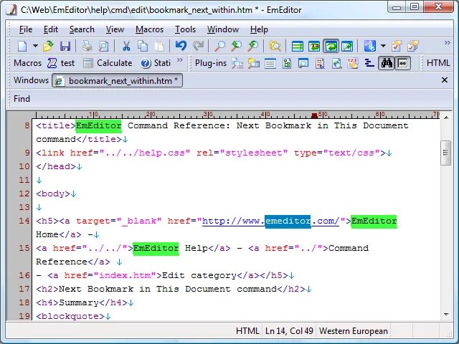Open the Help menu

coord(259,29)
